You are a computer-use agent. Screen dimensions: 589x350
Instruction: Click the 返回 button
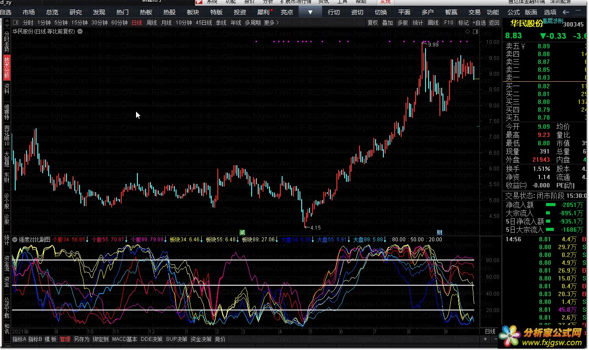(x=494, y=23)
